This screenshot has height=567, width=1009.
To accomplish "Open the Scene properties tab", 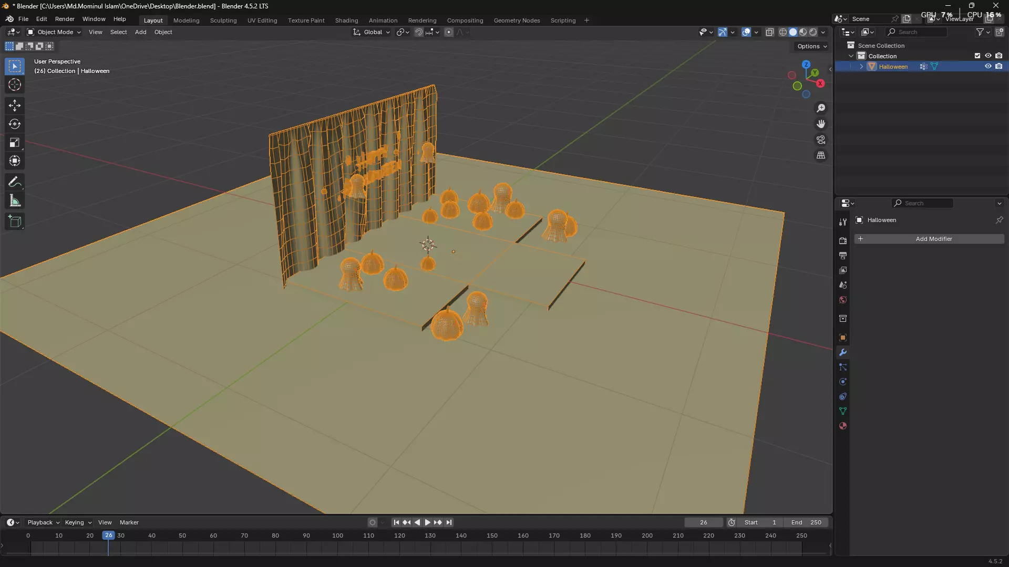I will click(x=843, y=285).
